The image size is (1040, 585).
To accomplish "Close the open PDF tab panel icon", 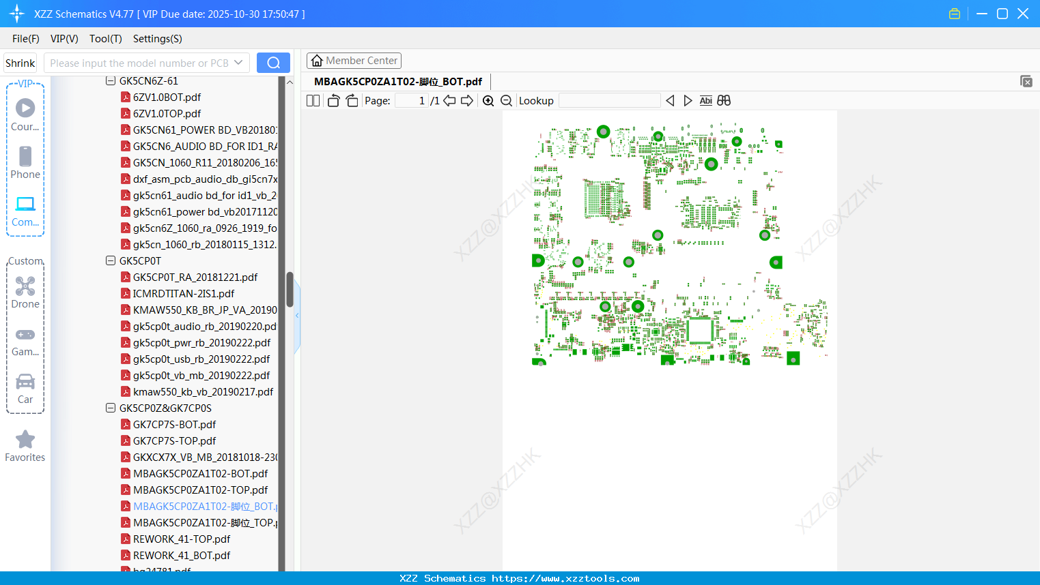I will pyautogui.click(x=1026, y=81).
